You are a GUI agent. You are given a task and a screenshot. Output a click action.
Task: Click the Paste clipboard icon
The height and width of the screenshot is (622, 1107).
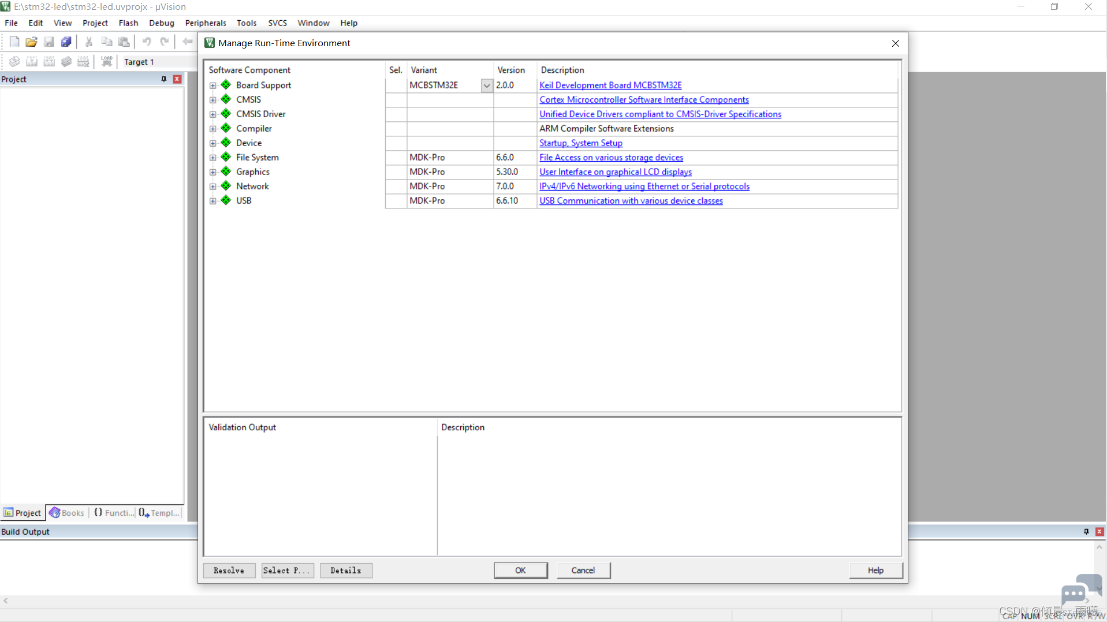[124, 42]
